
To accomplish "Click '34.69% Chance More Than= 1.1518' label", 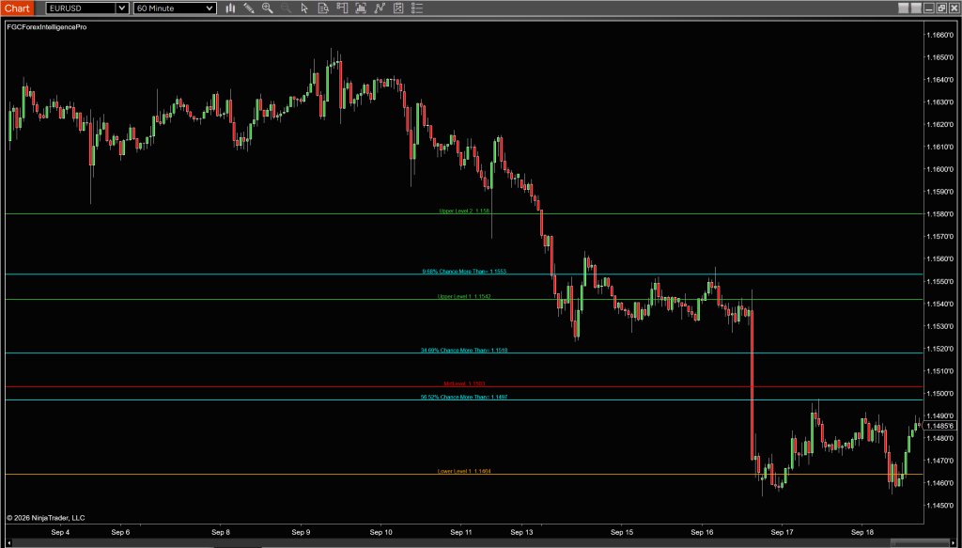I will (x=464, y=351).
